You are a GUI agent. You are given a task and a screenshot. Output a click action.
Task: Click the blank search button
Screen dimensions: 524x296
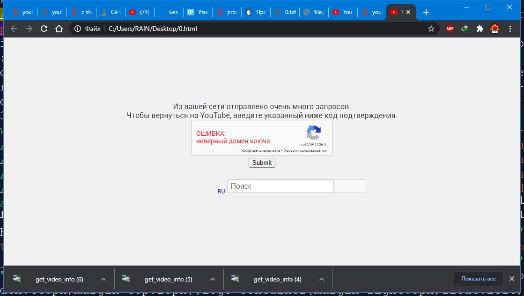tap(349, 186)
